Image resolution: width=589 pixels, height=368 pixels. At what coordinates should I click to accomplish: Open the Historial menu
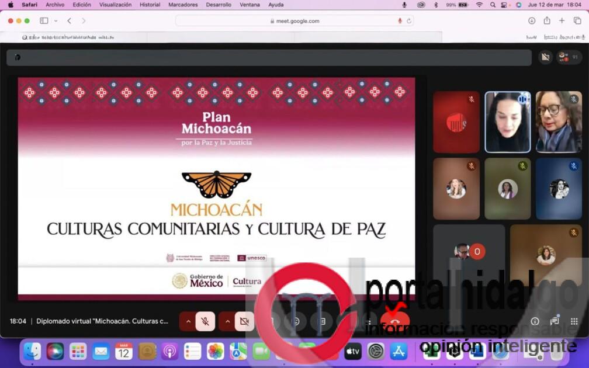(150, 5)
